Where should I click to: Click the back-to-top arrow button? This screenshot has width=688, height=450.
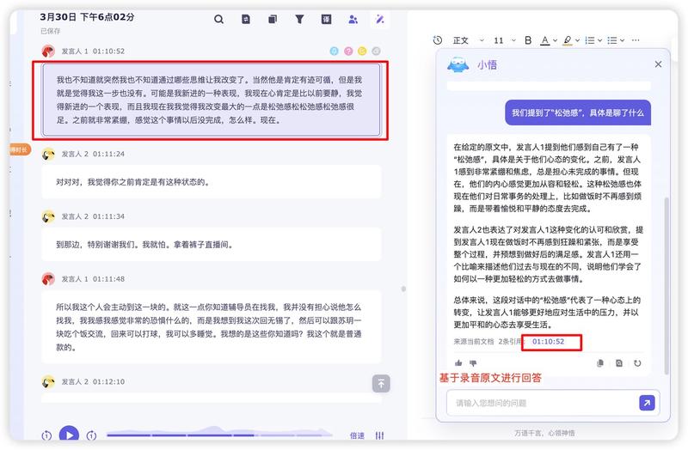point(381,384)
